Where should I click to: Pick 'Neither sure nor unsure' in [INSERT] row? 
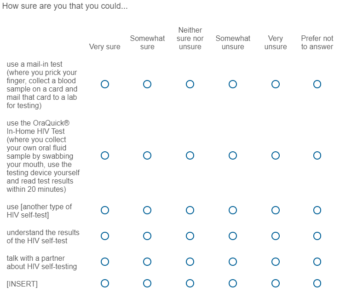(190, 283)
